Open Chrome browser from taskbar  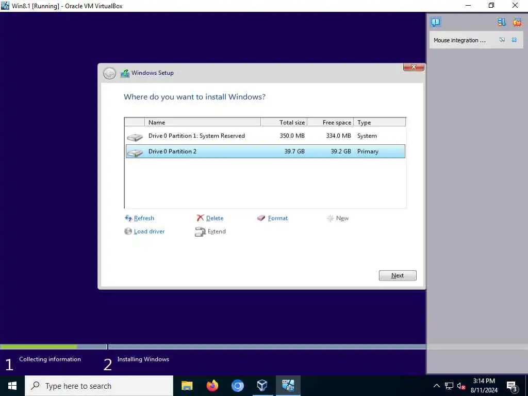pyautogui.click(x=237, y=386)
